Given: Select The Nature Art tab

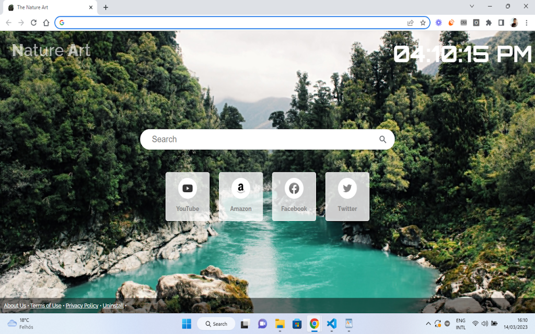Looking at the screenshot, I should (50, 7).
